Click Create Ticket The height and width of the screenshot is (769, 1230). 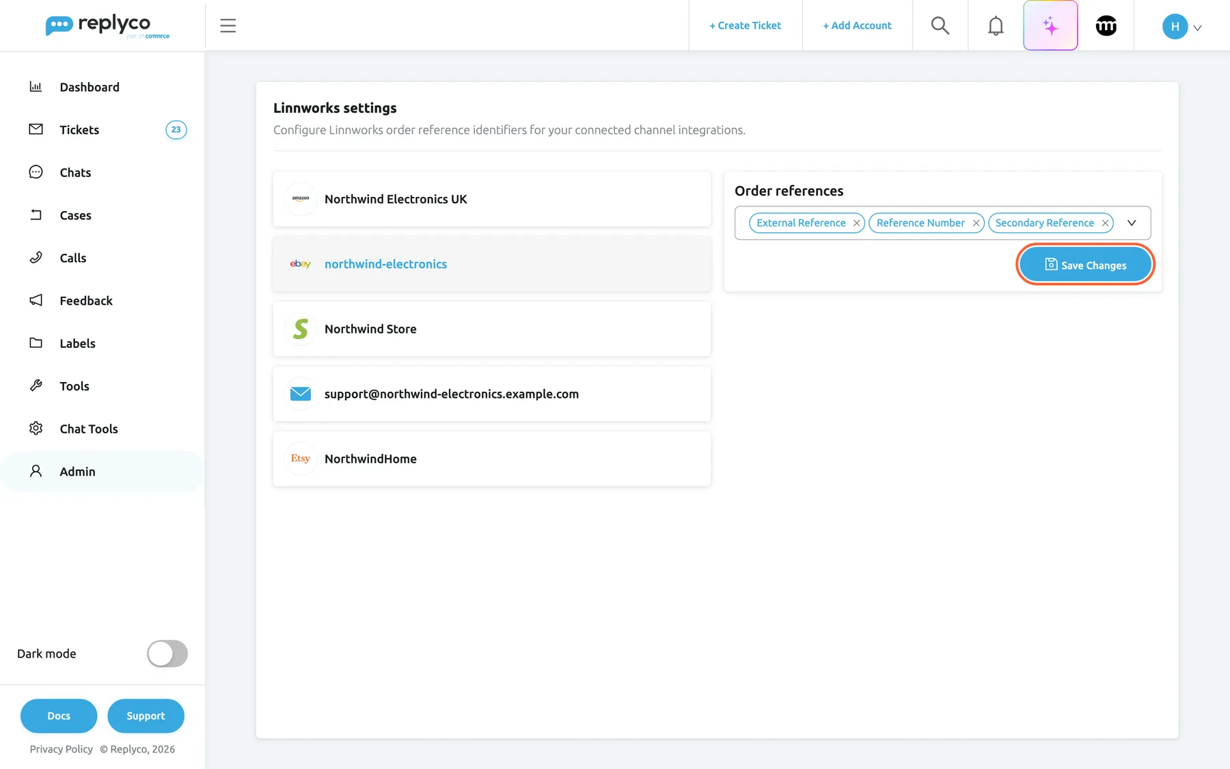click(x=745, y=25)
